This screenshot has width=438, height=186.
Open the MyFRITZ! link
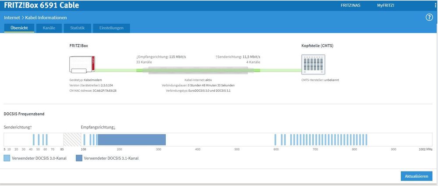[x=386, y=5]
